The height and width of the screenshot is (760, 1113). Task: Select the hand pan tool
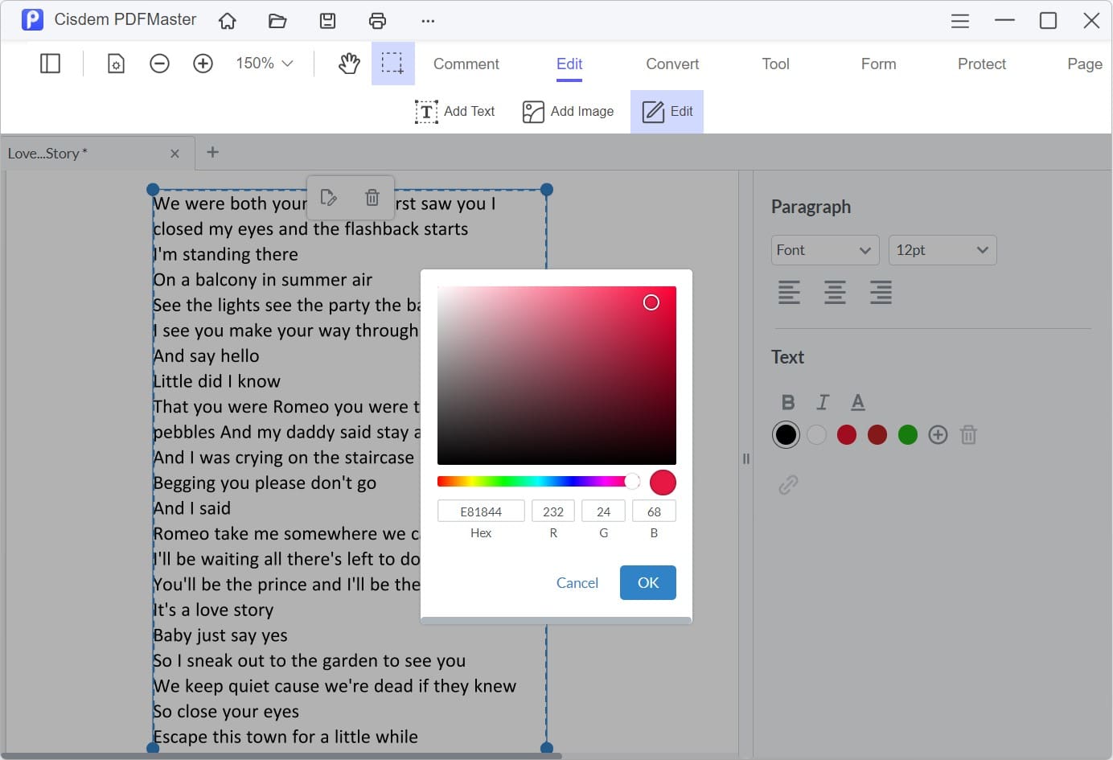coord(349,64)
